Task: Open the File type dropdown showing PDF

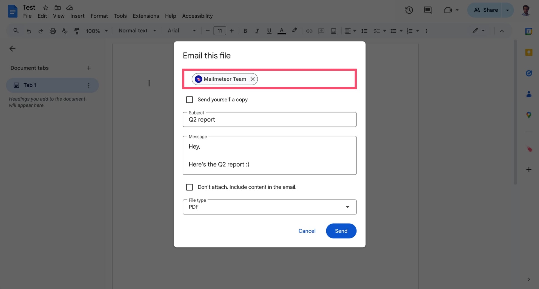Action: (347, 207)
